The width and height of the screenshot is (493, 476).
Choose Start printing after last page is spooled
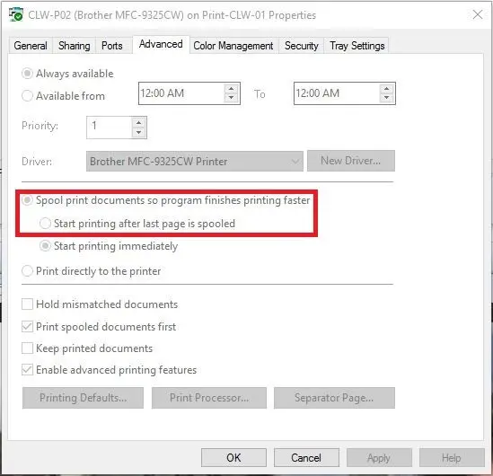coord(137,224)
